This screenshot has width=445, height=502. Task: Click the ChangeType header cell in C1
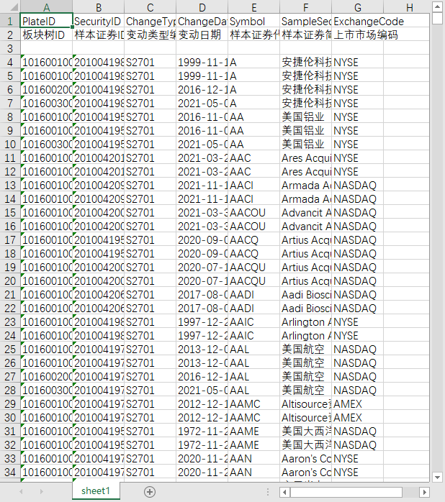[150, 21]
